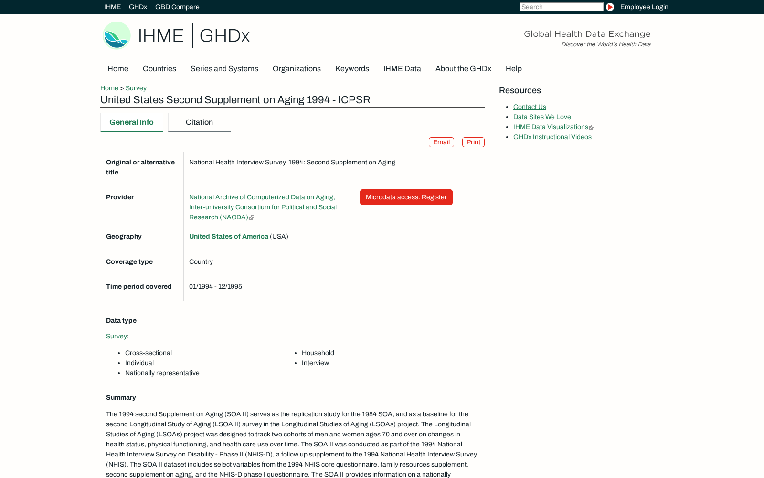Open the NACDA provider link
This screenshot has width=764, height=478.
(263, 207)
